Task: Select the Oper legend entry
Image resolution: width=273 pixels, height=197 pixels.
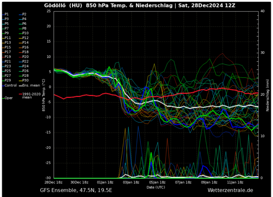Action: coord(9,98)
